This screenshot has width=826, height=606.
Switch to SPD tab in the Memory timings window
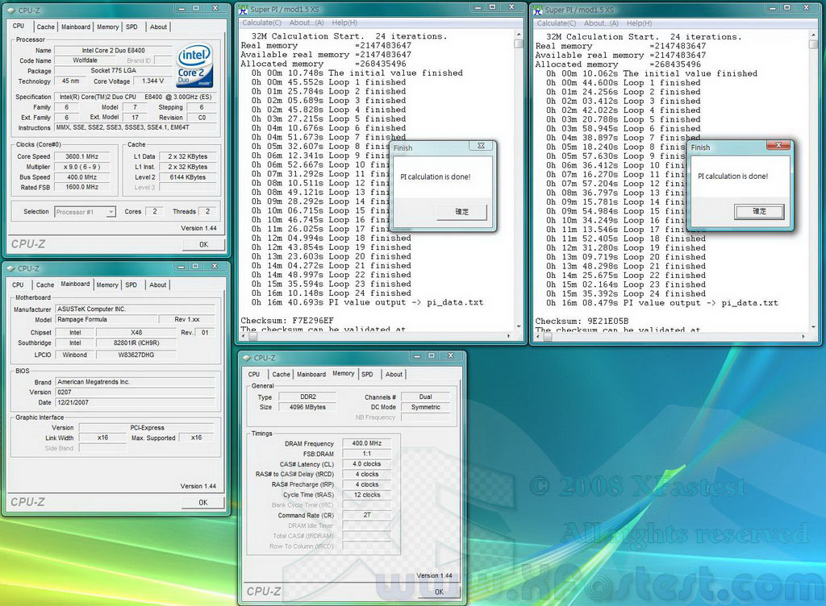[367, 374]
